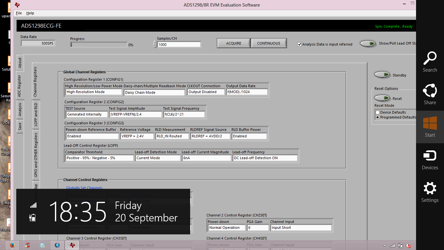Open the RLD Measurement dropdown

(x=172, y=136)
